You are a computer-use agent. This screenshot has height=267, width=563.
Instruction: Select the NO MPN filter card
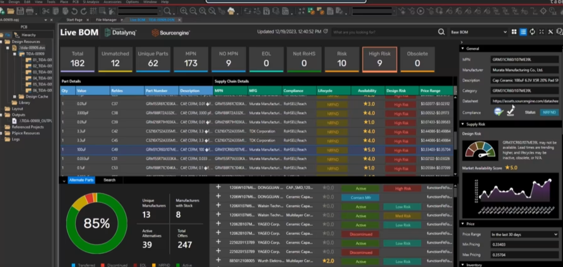tap(228, 59)
